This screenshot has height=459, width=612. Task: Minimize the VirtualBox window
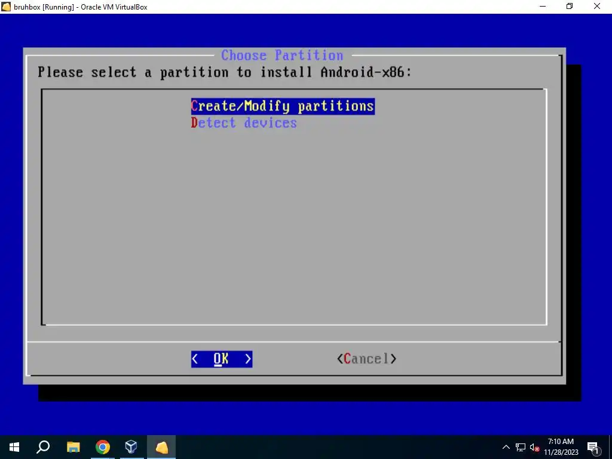click(x=543, y=6)
